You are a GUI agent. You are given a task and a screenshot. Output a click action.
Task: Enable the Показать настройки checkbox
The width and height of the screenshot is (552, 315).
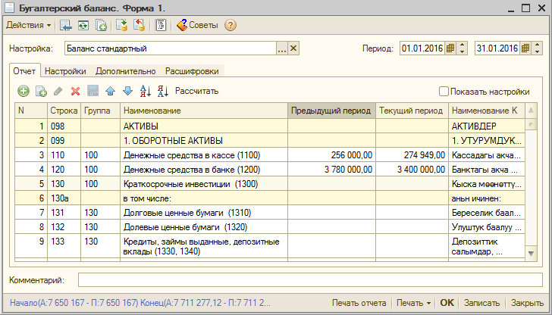(444, 92)
